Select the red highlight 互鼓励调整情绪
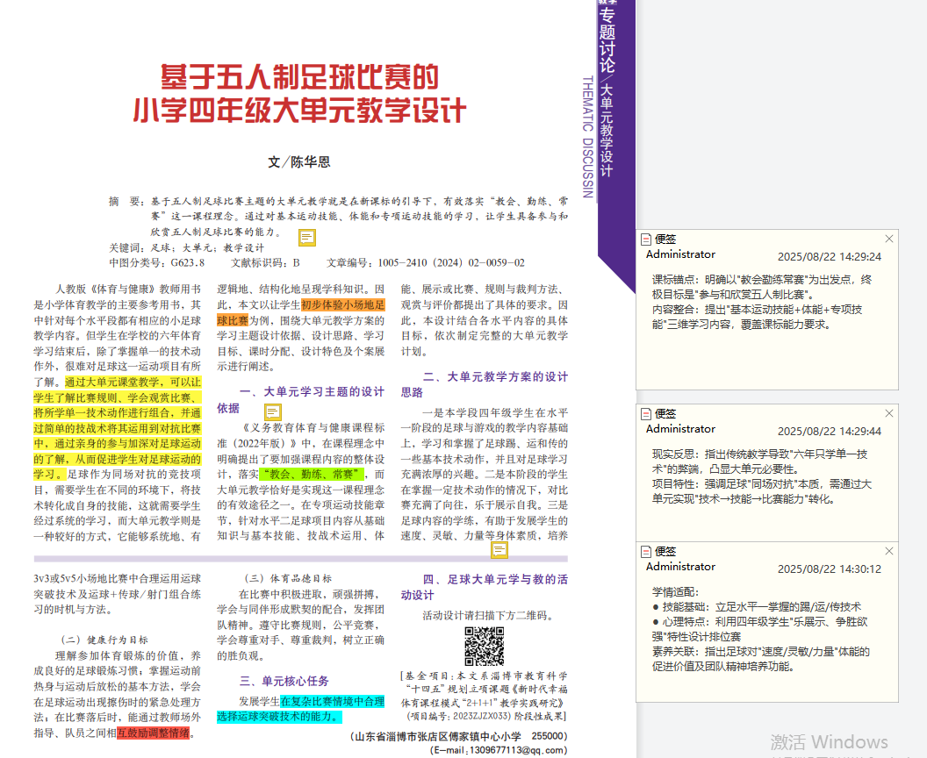927x758 pixels. 154,733
